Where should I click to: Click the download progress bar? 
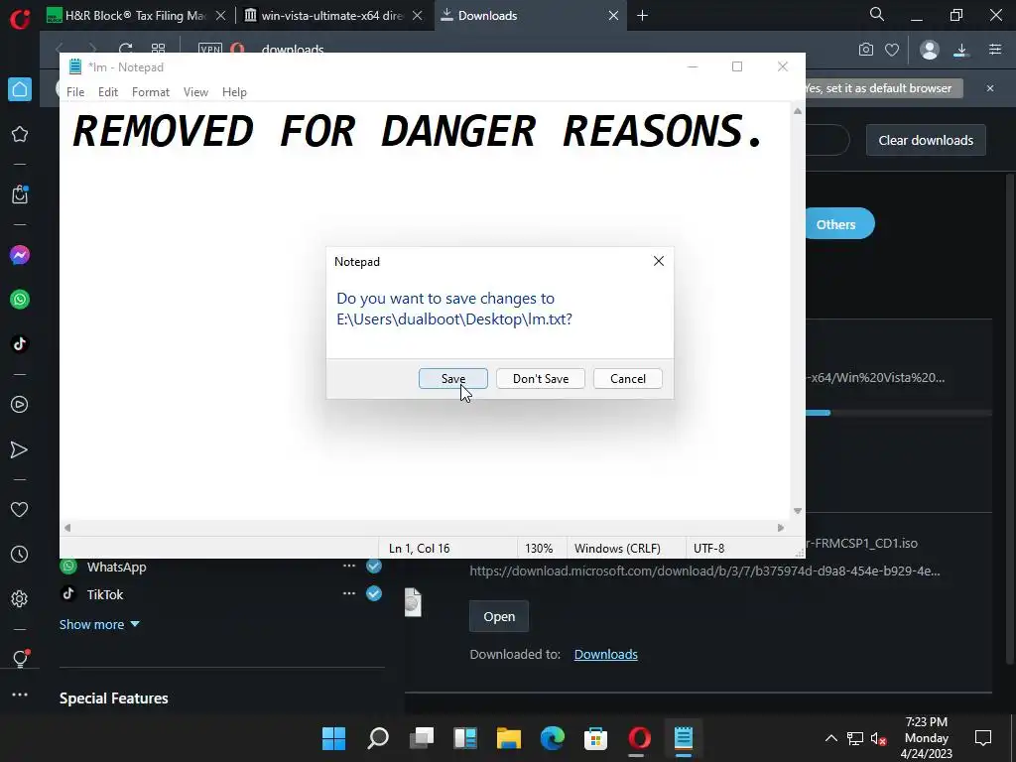898,413
